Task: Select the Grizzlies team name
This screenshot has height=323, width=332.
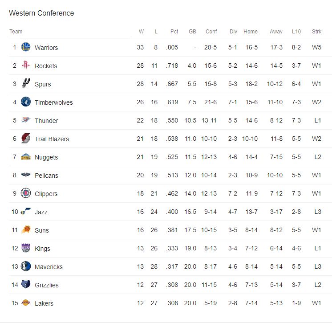Action: click(x=47, y=285)
